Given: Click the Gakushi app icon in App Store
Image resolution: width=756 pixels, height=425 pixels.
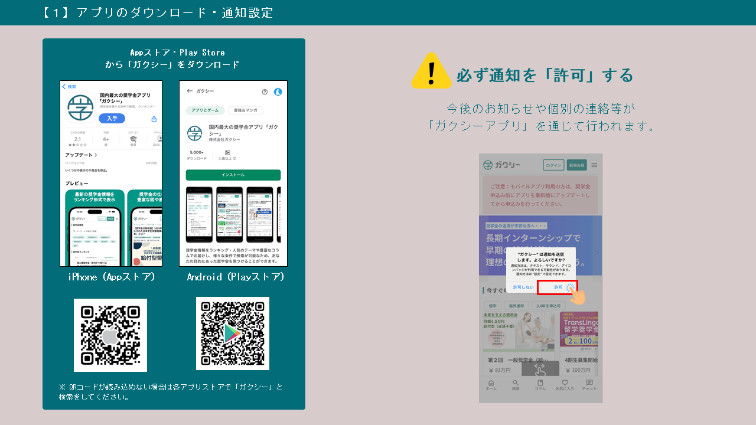Looking at the screenshot, I should click(80, 108).
